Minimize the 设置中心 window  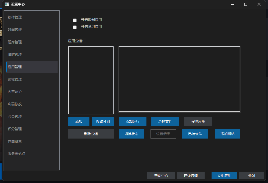tap(233, 4)
